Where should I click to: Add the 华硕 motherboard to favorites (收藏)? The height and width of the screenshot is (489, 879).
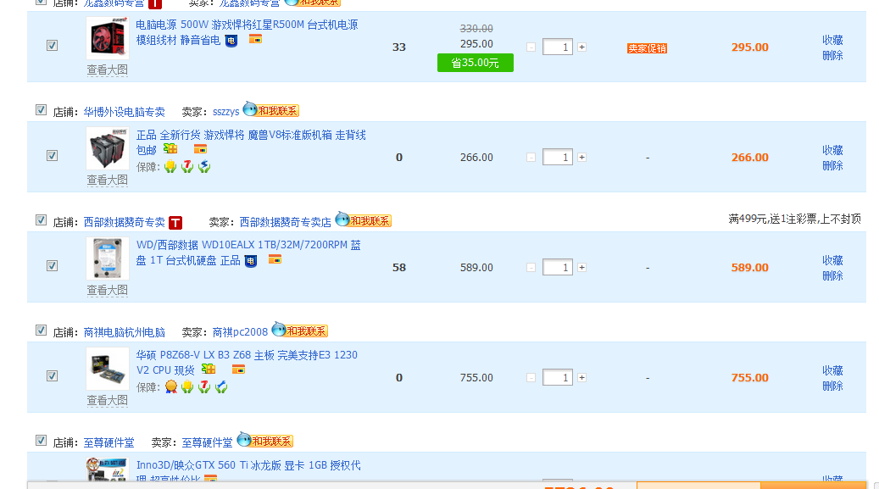point(832,370)
